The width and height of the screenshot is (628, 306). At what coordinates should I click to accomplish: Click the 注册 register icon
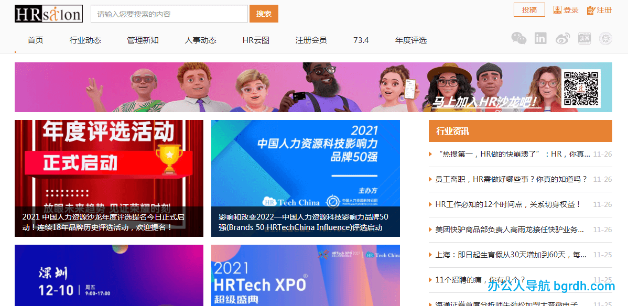click(600, 10)
